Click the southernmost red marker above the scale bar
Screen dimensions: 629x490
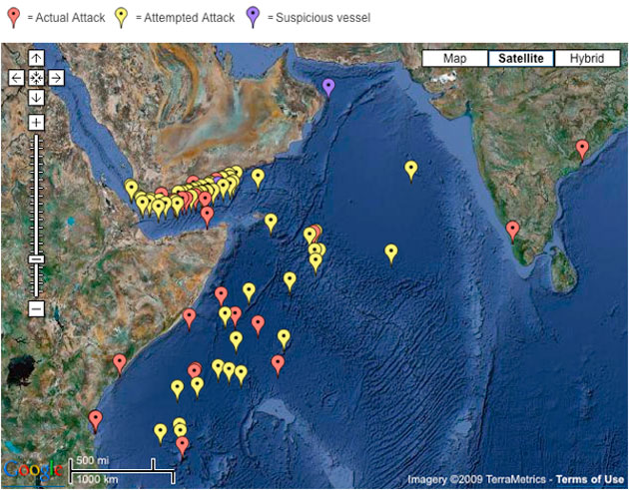tap(182, 447)
